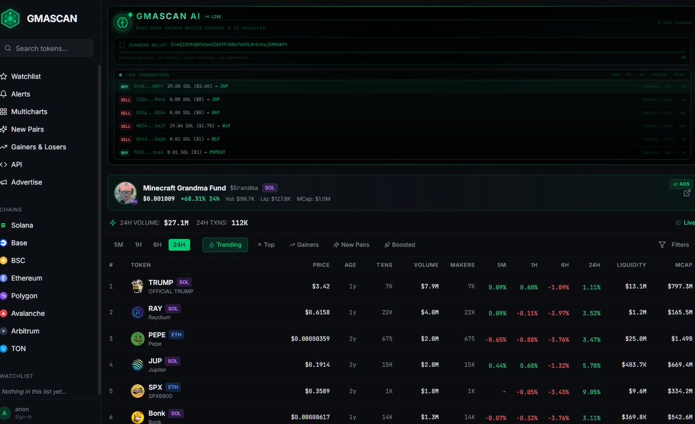Image resolution: width=695 pixels, height=424 pixels.
Task: Select the 5M timeframe
Action: (119, 245)
